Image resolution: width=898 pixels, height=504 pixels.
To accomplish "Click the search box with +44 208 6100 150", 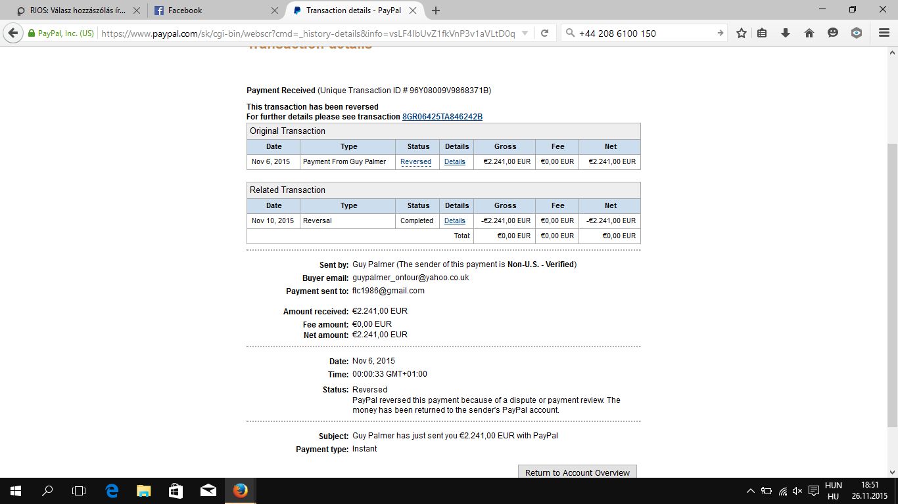I will 646,33.
